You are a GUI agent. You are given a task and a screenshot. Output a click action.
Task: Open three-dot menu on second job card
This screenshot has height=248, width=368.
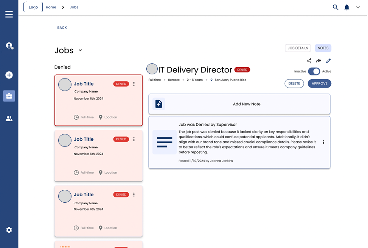[134, 139]
